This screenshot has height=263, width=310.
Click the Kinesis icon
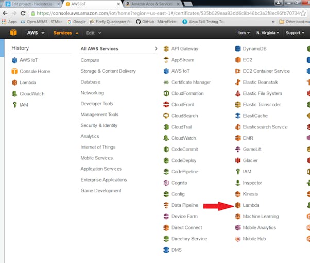238,194
